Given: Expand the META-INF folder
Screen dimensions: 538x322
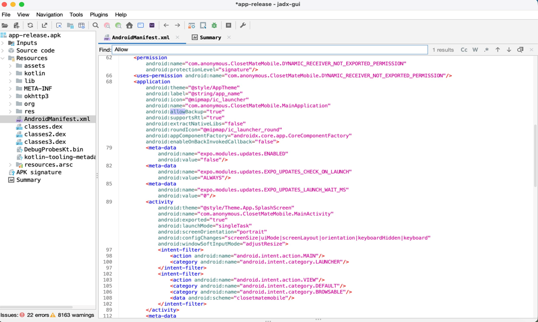Looking at the screenshot, I should [10, 88].
